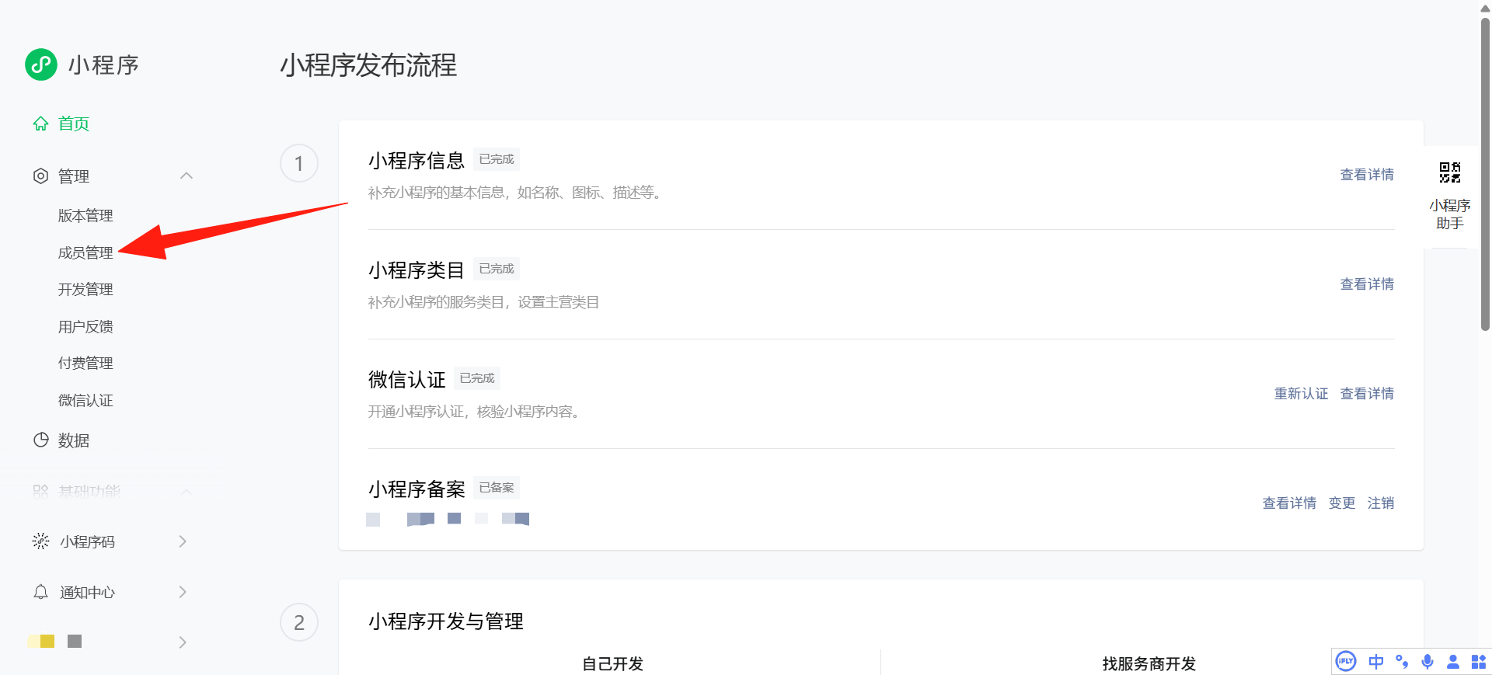
Task: Click 重新认证 link for 微信认证
Action: click(1301, 394)
